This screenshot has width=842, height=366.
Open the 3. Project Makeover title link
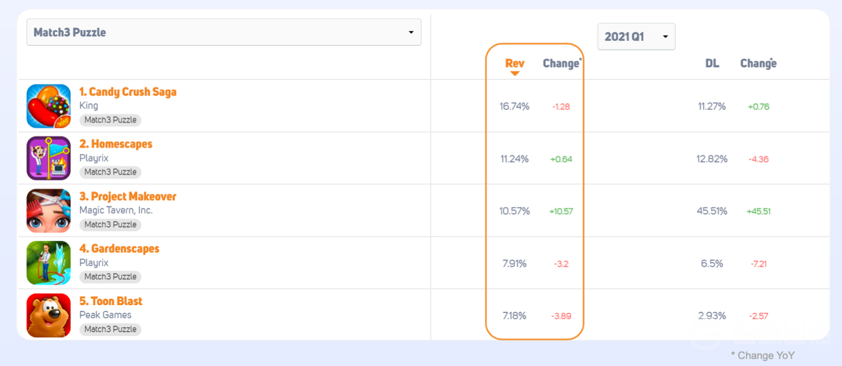[x=128, y=196]
